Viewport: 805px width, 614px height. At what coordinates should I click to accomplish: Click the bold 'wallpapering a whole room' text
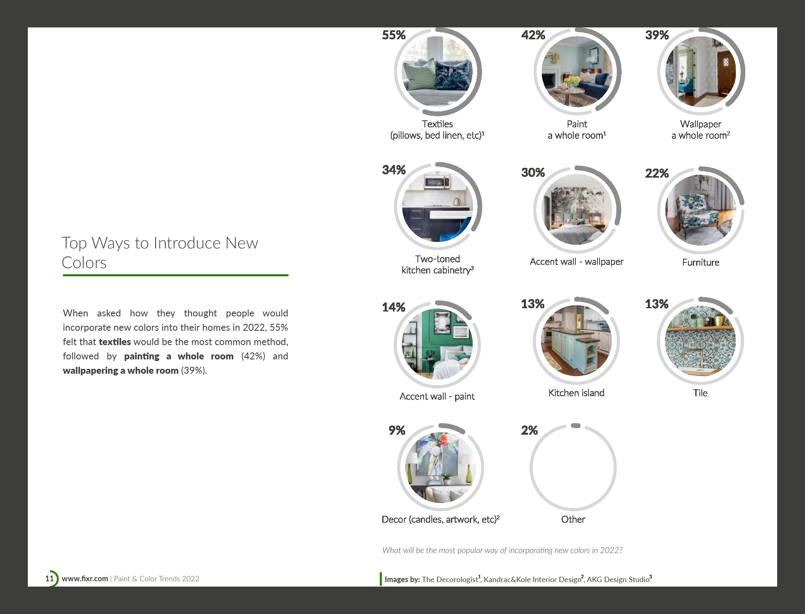coord(121,370)
